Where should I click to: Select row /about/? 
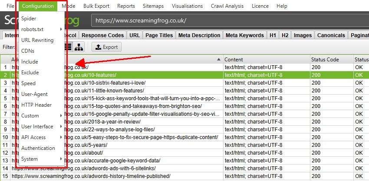click(x=184, y=153)
